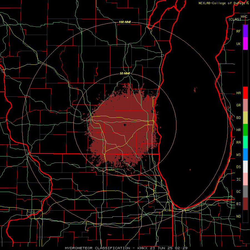Click the '50 NMI' range ring label
This screenshot has width=250, height=250.
(x=125, y=73)
